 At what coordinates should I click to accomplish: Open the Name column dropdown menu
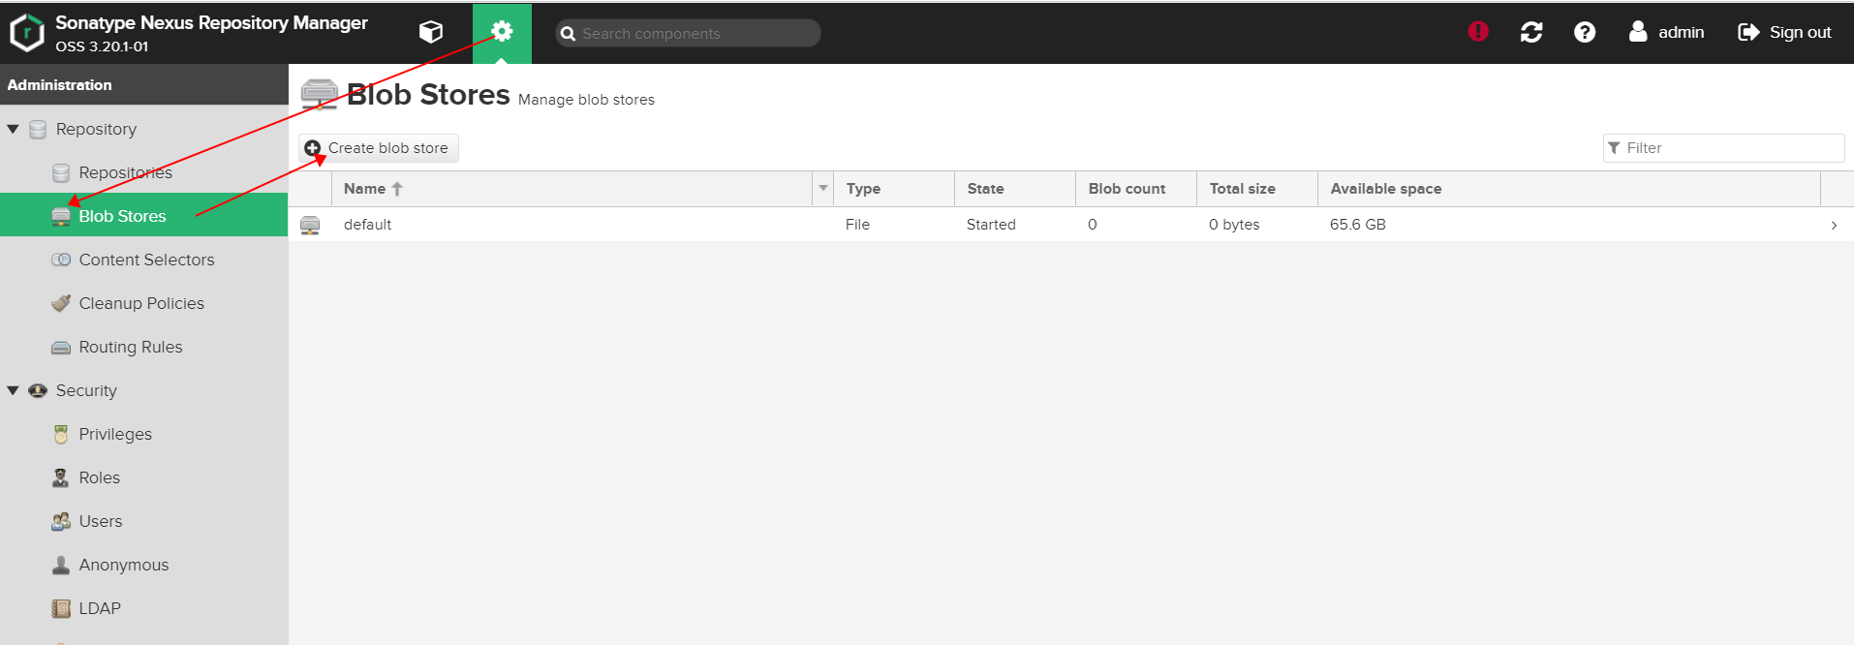click(x=823, y=188)
